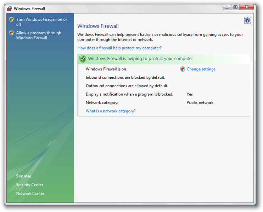Click the Windows Firewall title bar icon
Screen dimensions: 263x212
coord(10,8)
